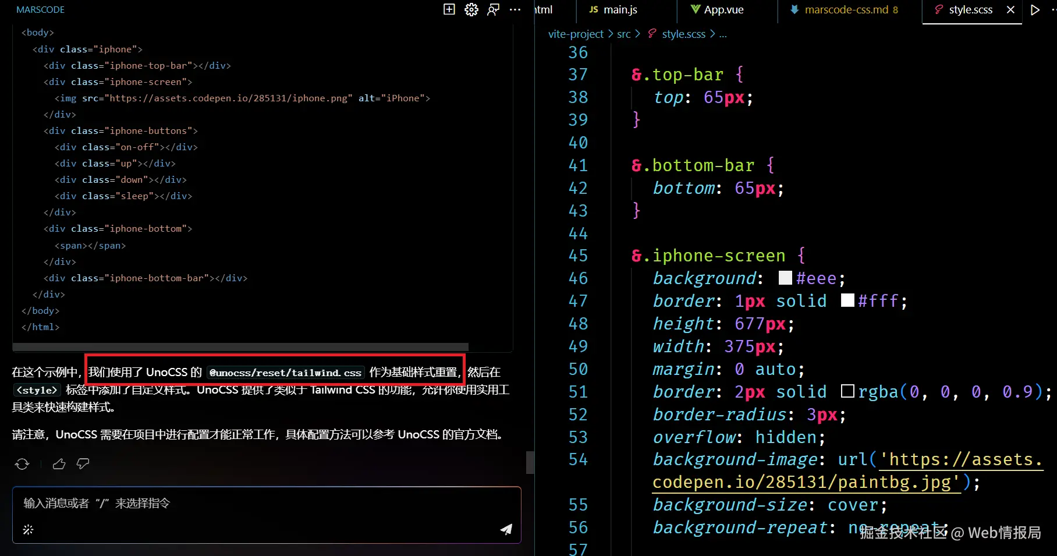Image resolution: width=1057 pixels, height=556 pixels.
Task: Place cursor on the &.bottom-bar selector
Action: (693, 165)
